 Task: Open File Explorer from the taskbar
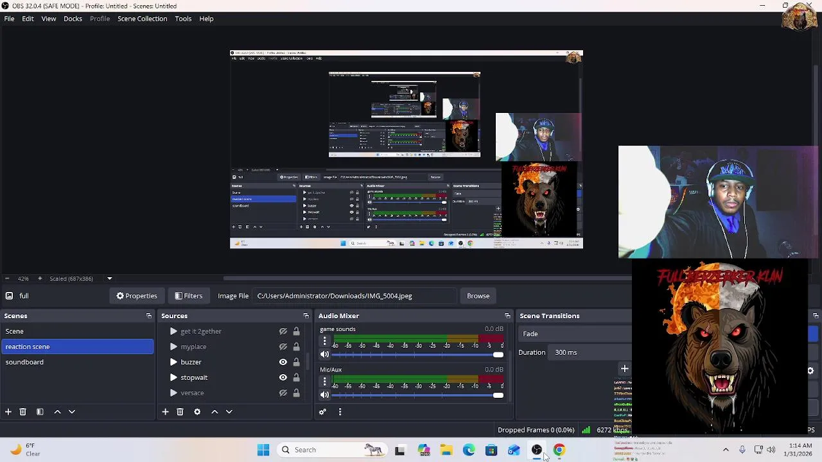pos(446,450)
